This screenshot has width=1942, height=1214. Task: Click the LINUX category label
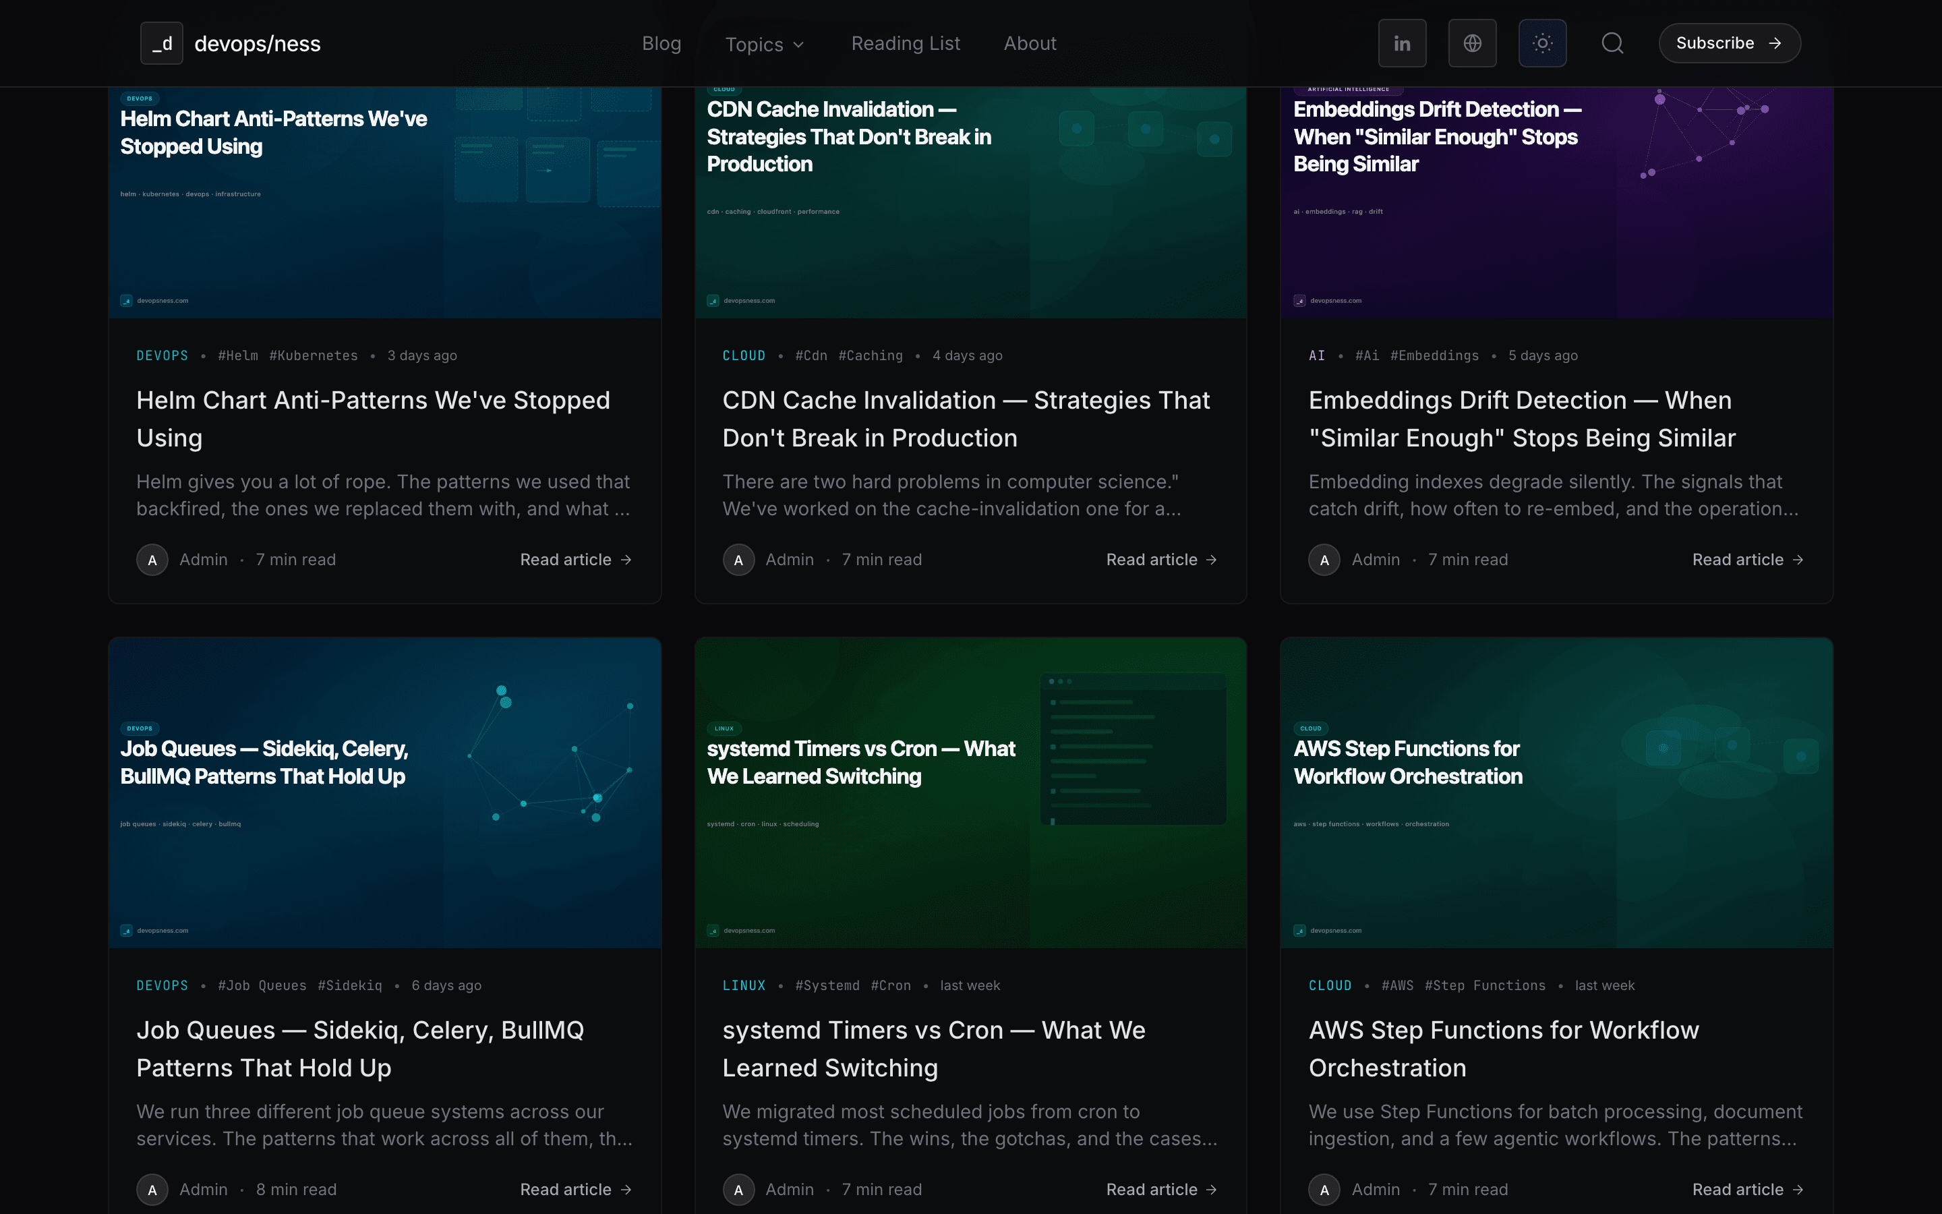pos(744,986)
